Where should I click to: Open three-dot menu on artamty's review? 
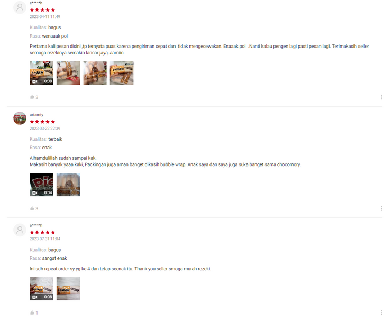(x=381, y=208)
